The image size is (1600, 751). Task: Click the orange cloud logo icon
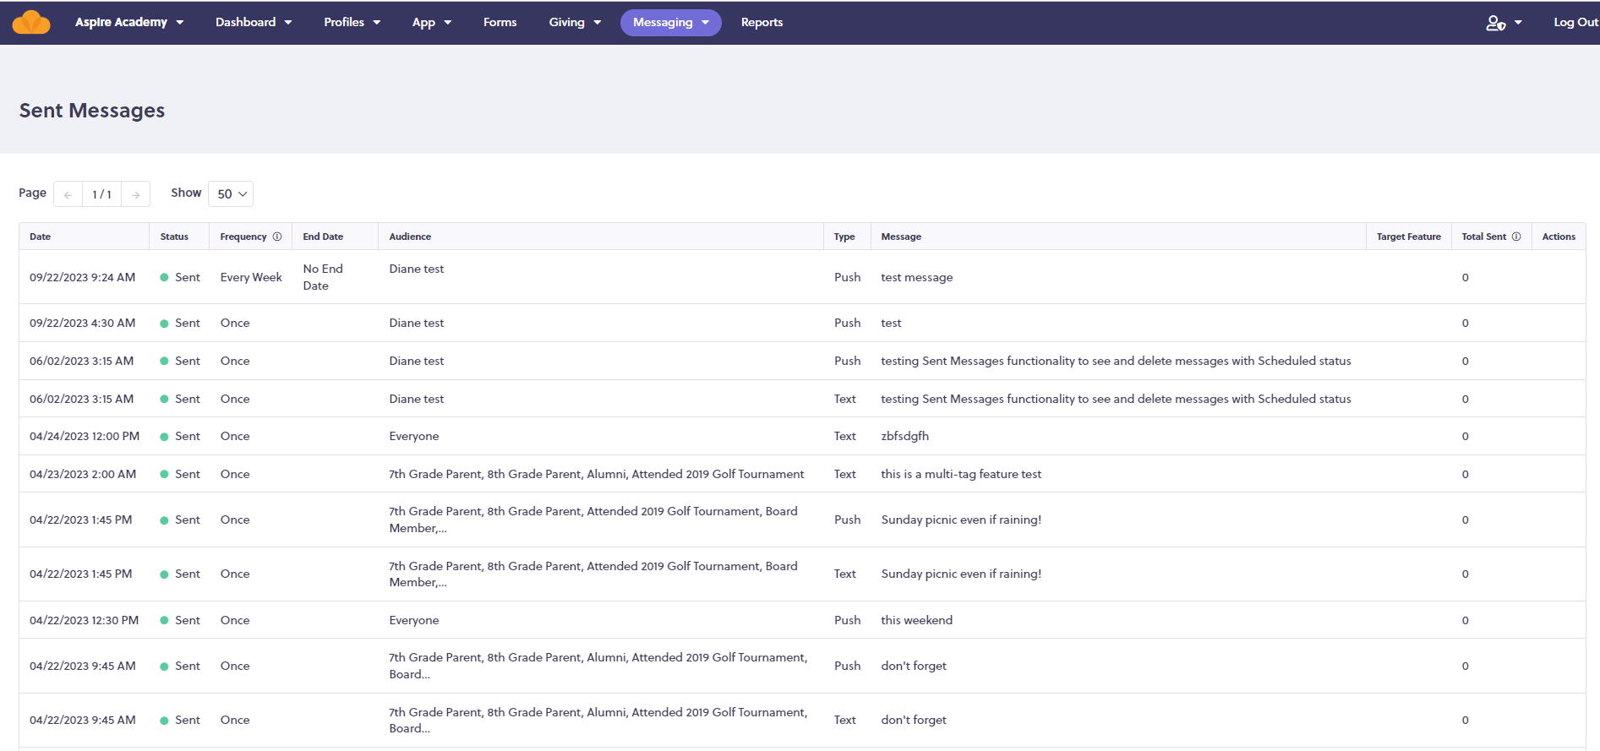[x=31, y=22]
